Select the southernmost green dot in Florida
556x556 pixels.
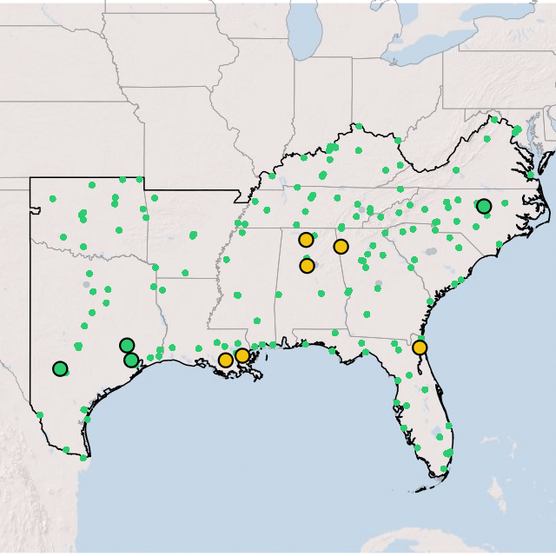[x=444, y=469]
